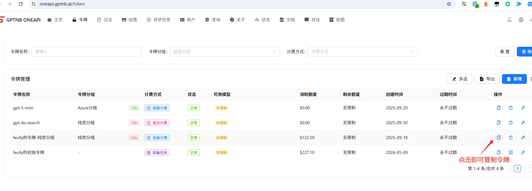Click the 导出 export button
Image resolution: width=532 pixels, height=191 pixels.
(x=487, y=79)
